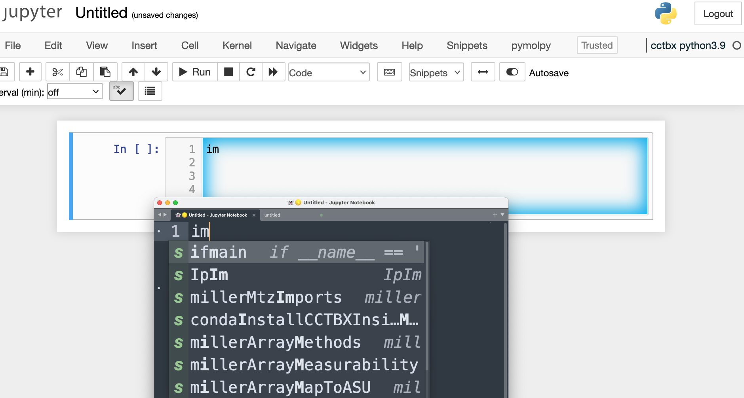Toggle the spellchecker abc check button
Viewport: 744px width, 398px height.
(122, 91)
